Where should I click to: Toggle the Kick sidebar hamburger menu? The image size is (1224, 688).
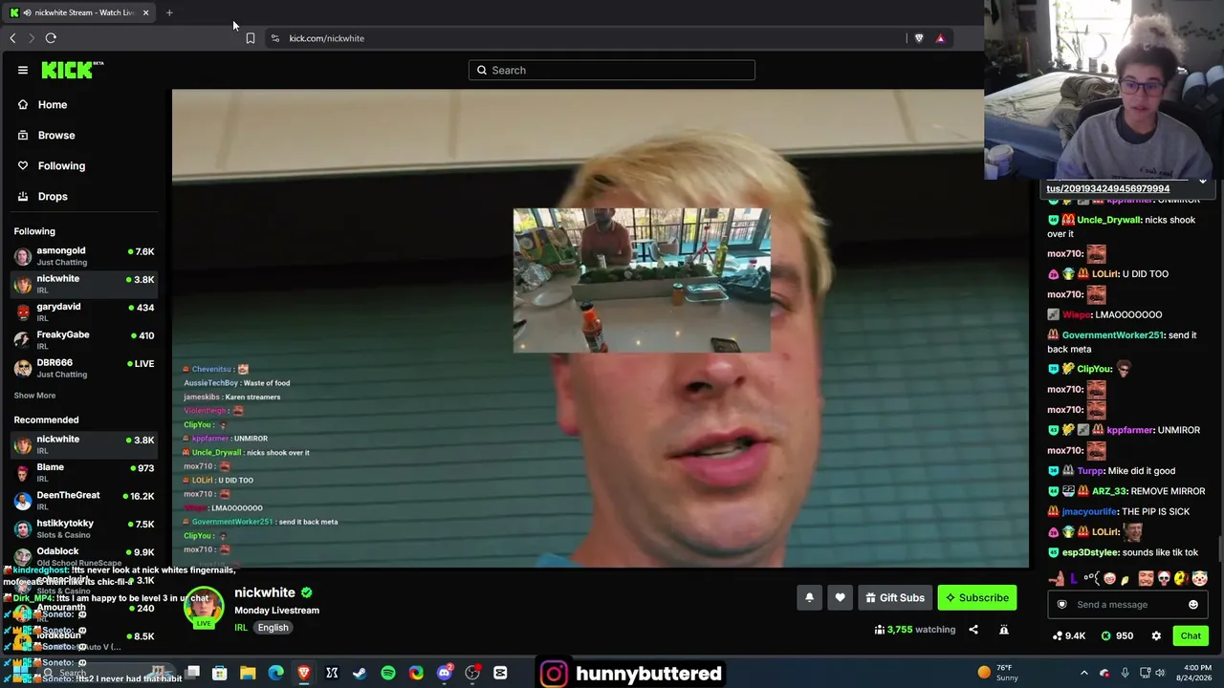23,70
